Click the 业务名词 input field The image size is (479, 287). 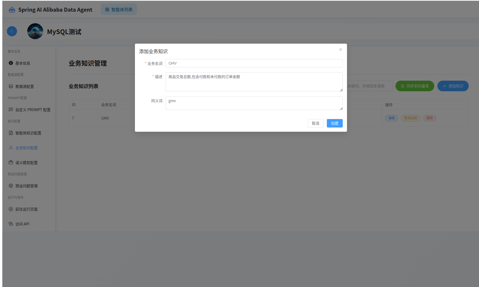click(254, 63)
